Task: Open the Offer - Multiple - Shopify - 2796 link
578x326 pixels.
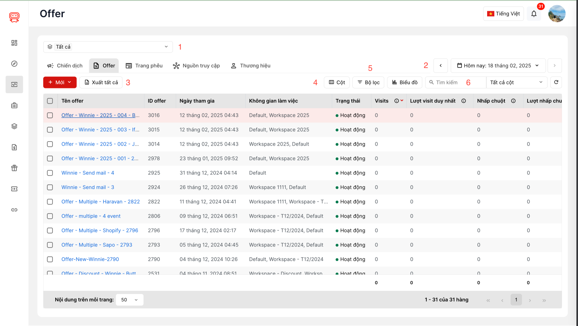Action: tap(100, 230)
